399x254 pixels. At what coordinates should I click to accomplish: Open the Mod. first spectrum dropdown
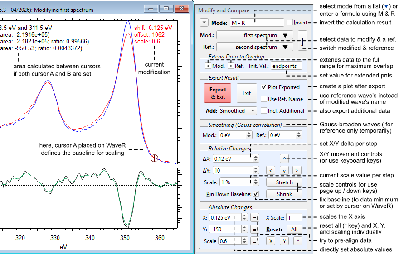point(254,35)
